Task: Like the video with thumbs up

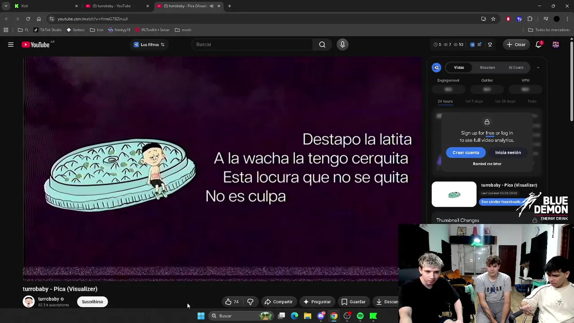Action: [x=232, y=302]
